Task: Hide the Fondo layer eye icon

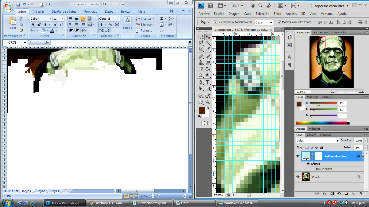Action: 298,177
